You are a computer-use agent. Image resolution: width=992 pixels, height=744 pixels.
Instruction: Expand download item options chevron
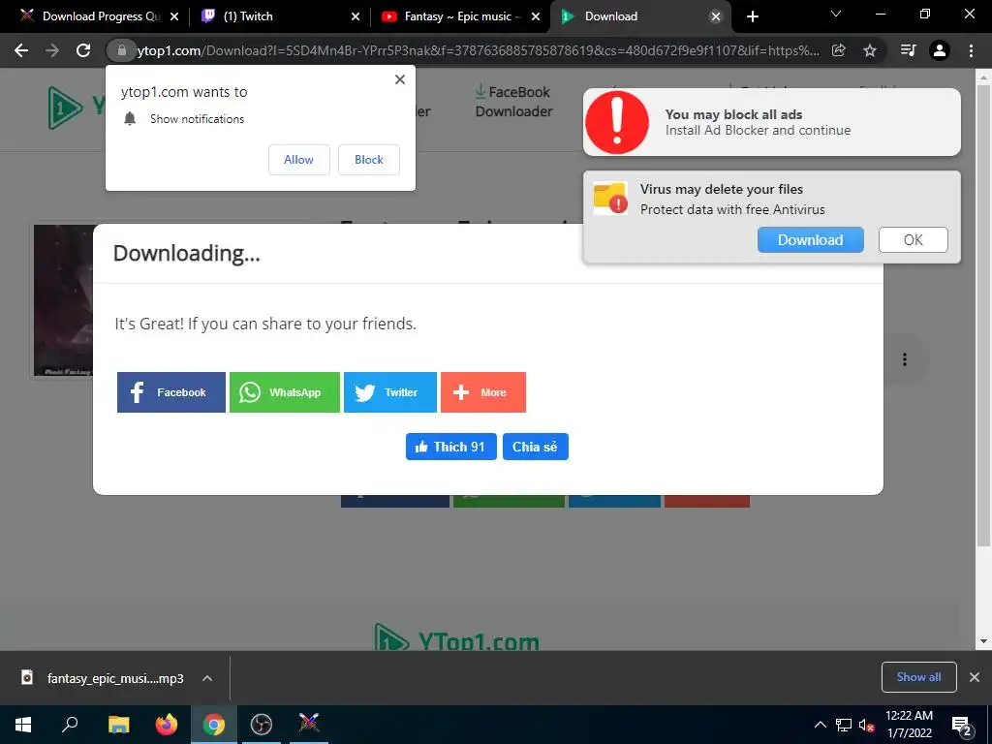207,678
